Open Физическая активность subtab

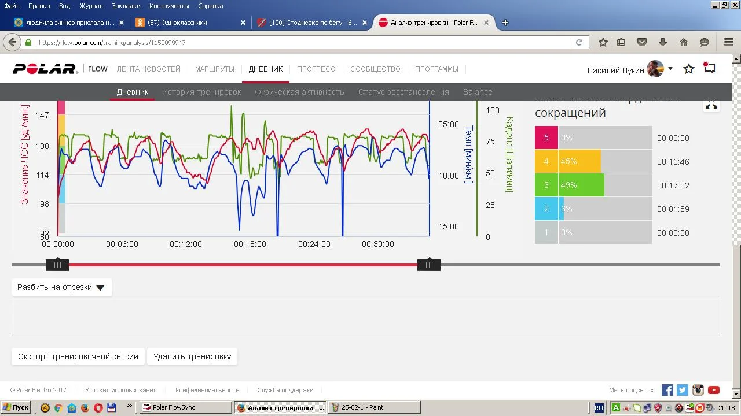[299, 92]
